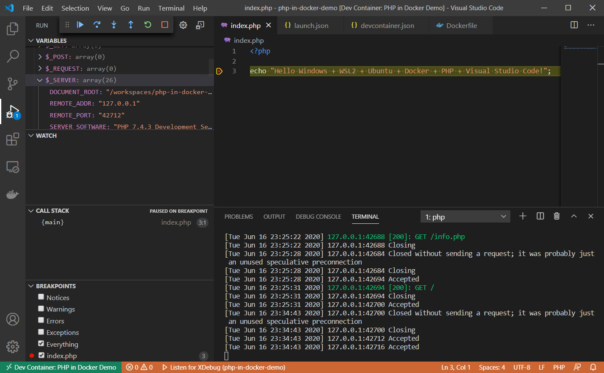The width and height of the screenshot is (604, 373).
Task: Click the Step Out debug button
Action: click(x=131, y=25)
